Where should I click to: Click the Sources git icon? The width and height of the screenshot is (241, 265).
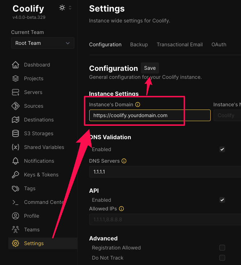[16, 106]
